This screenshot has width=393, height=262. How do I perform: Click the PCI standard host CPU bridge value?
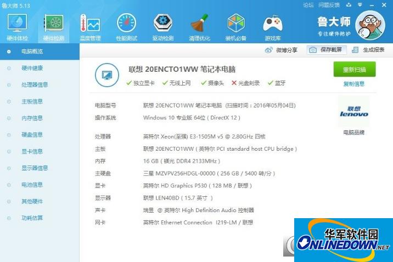[x=220, y=149]
